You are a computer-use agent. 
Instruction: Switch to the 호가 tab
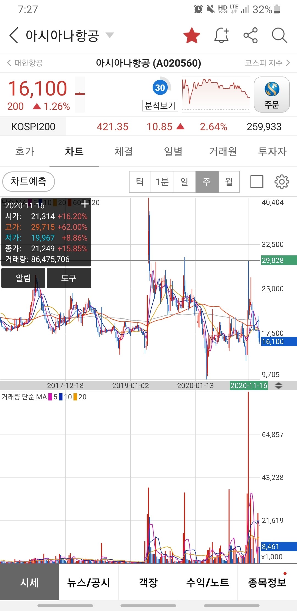click(25, 151)
